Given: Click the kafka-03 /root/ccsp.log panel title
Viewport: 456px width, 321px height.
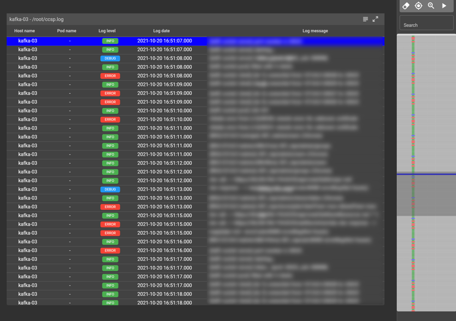Looking at the screenshot, I should 36,19.
